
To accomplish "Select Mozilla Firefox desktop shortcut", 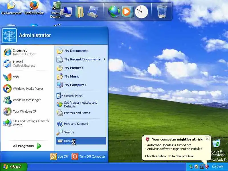I will click(34, 8).
